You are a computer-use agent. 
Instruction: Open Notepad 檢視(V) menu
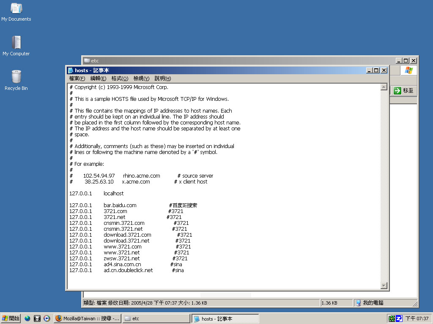pos(141,78)
